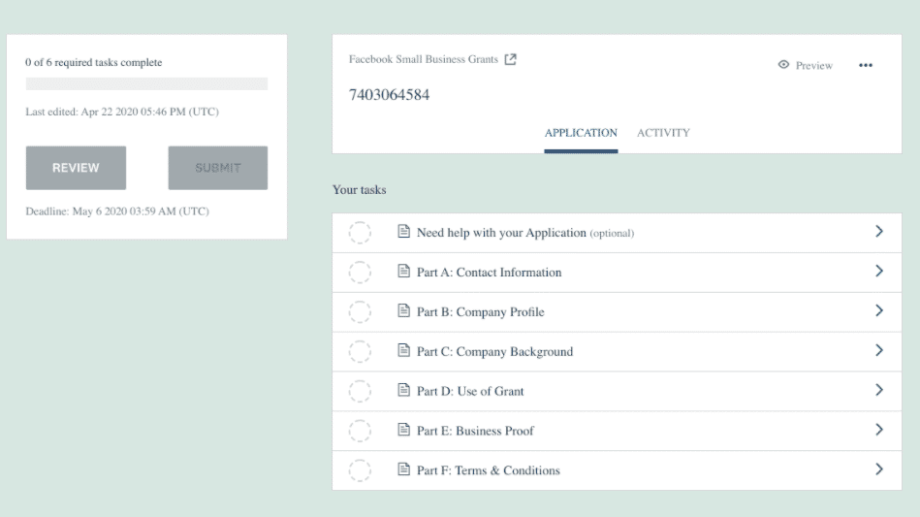920x517 pixels.
Task: Open Part F: Terms & Conditions task
Action: [x=617, y=470]
